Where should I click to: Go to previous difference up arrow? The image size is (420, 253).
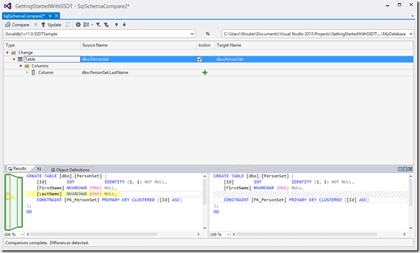coord(116,24)
